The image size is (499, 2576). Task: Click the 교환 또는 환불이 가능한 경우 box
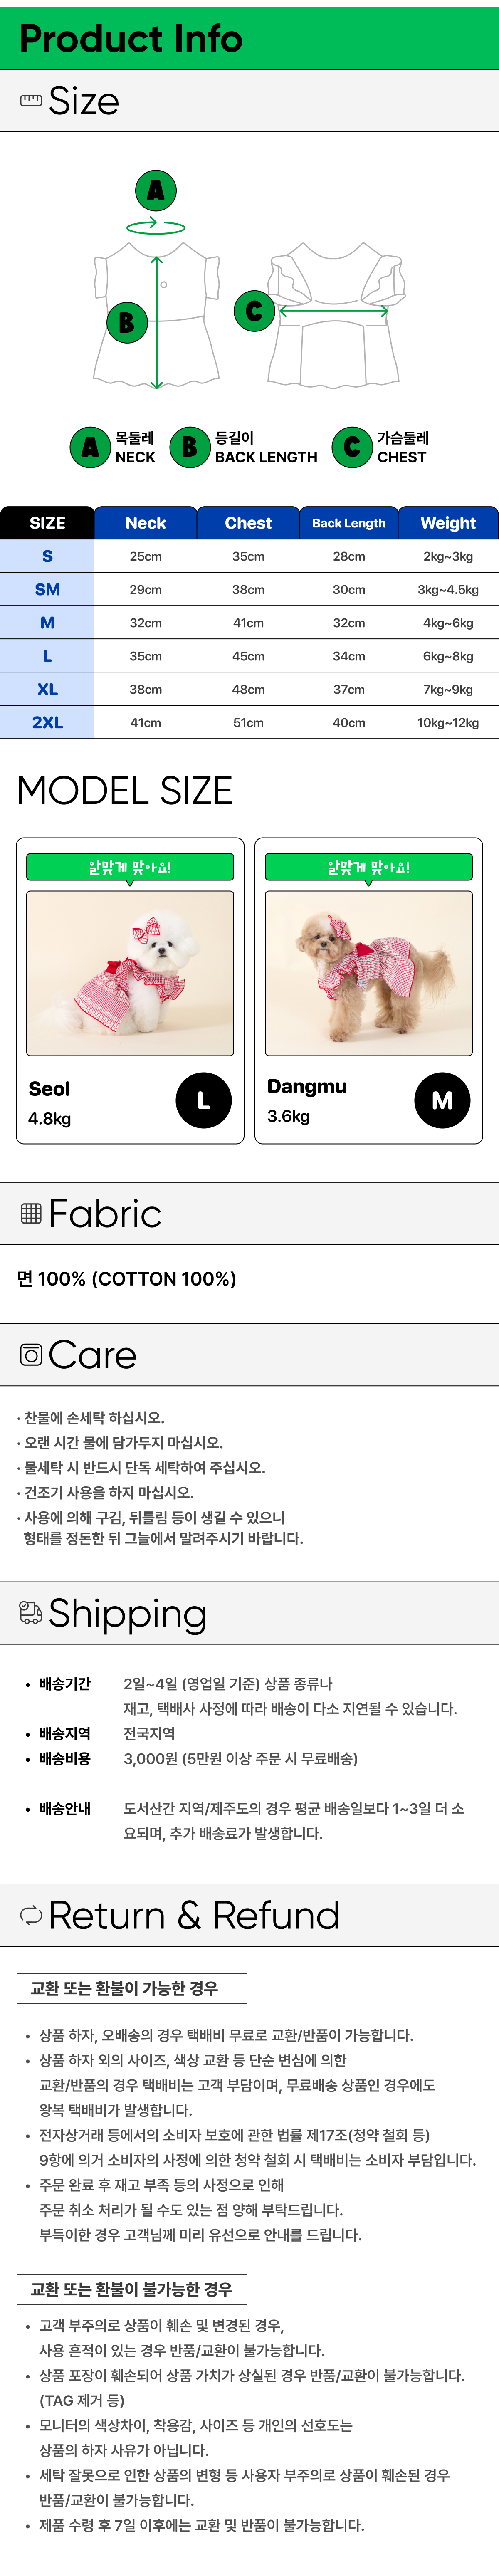click(132, 1987)
